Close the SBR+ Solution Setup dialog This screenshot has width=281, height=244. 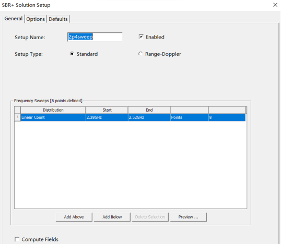[275, 5]
